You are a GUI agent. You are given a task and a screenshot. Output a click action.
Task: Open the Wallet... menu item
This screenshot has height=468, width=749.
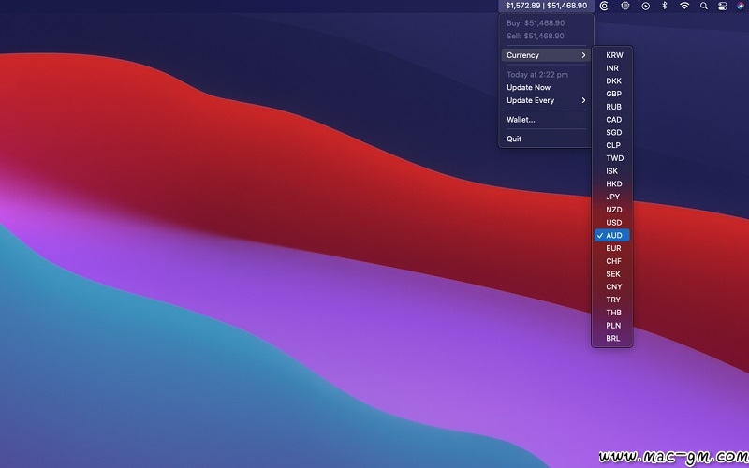547,120
